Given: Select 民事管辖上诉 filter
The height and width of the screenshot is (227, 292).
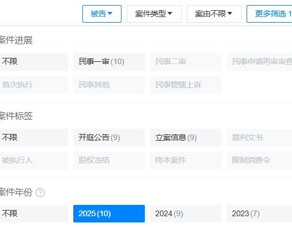Looking at the screenshot, I should (186, 85).
